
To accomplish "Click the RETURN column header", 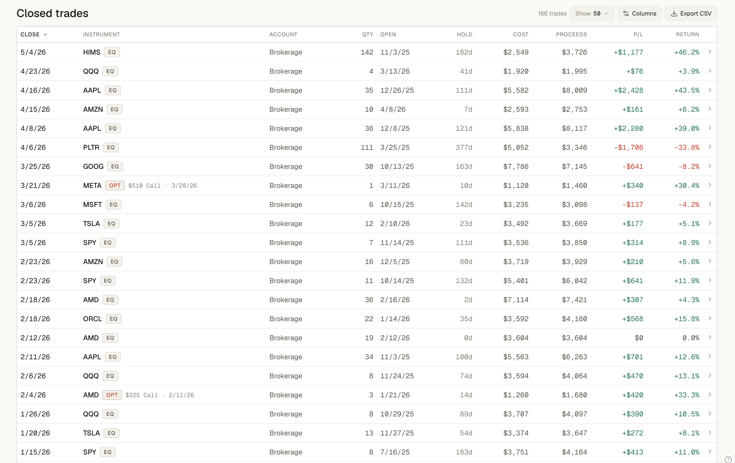I will [x=687, y=35].
